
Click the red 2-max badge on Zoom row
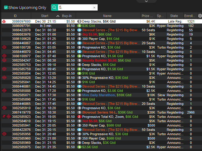click(x=79, y=117)
